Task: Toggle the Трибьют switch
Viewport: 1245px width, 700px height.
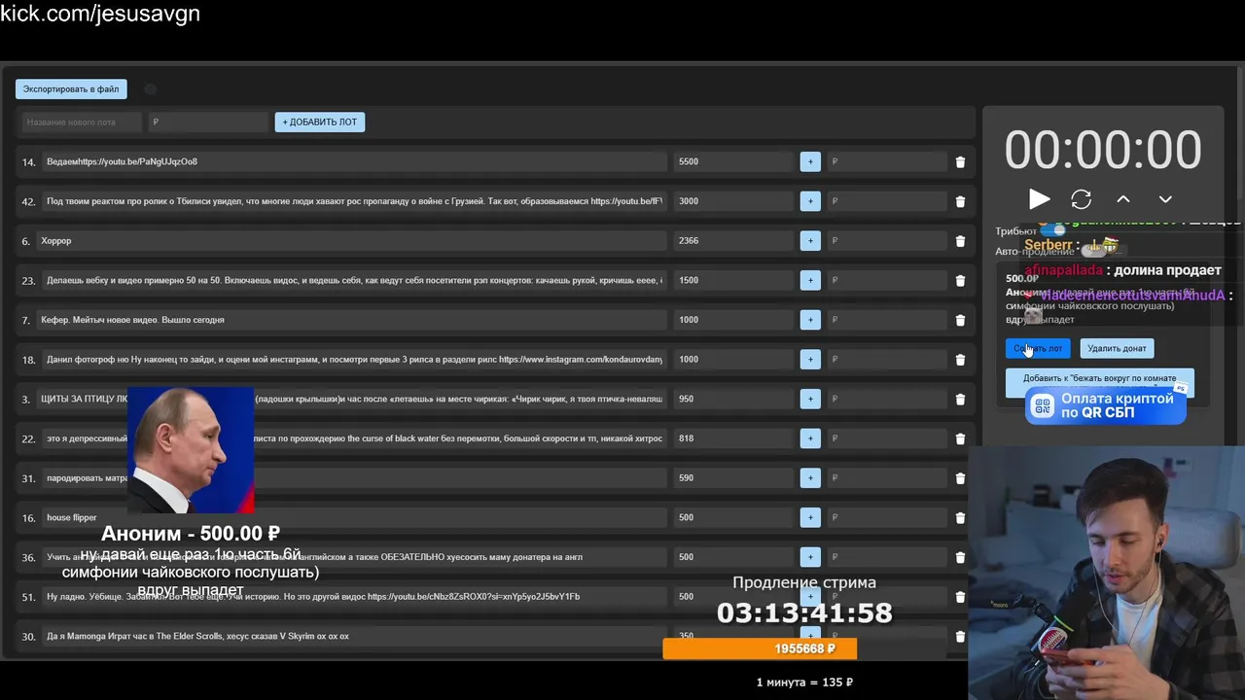Action: [1051, 230]
